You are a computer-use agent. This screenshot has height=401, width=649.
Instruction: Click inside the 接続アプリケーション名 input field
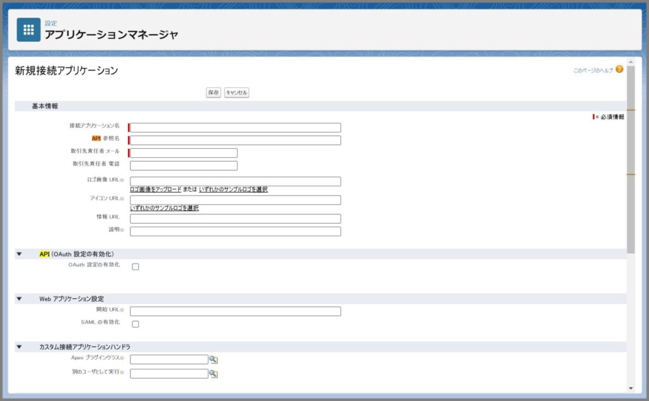click(x=235, y=127)
